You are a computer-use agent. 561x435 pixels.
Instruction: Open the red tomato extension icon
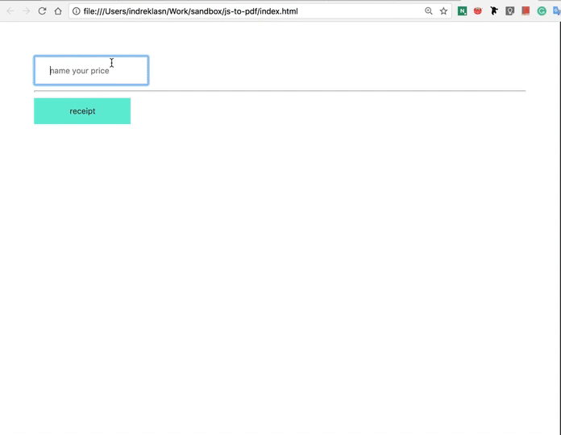(478, 11)
